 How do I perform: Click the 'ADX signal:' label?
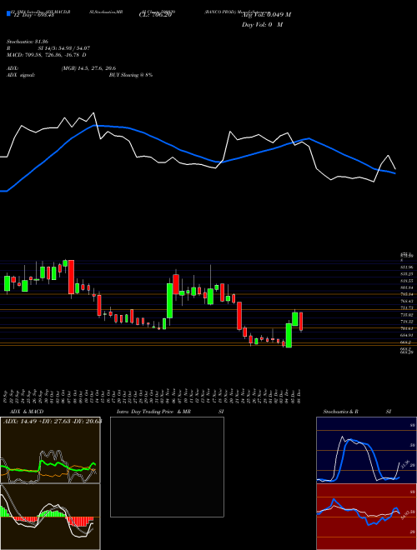pos(21,75)
